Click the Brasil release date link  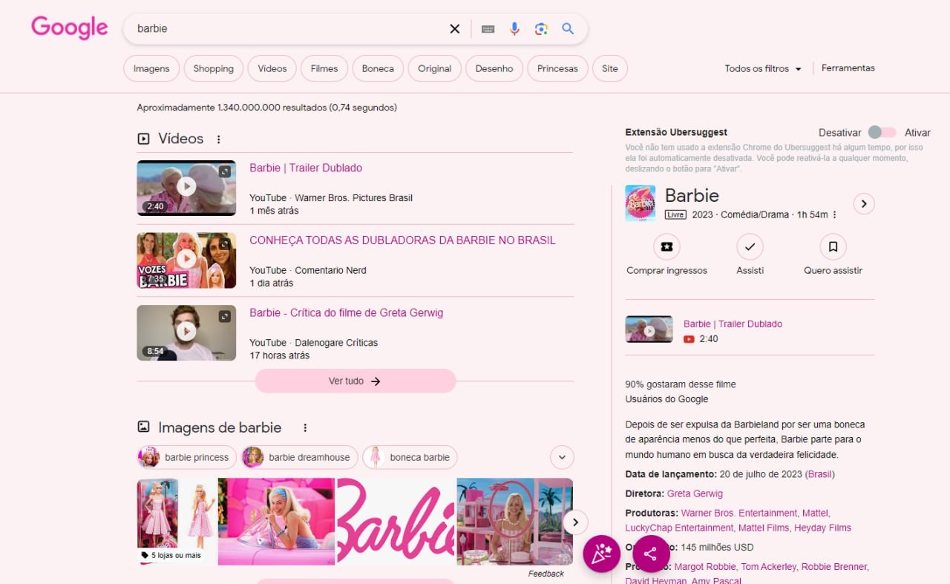[x=820, y=474]
